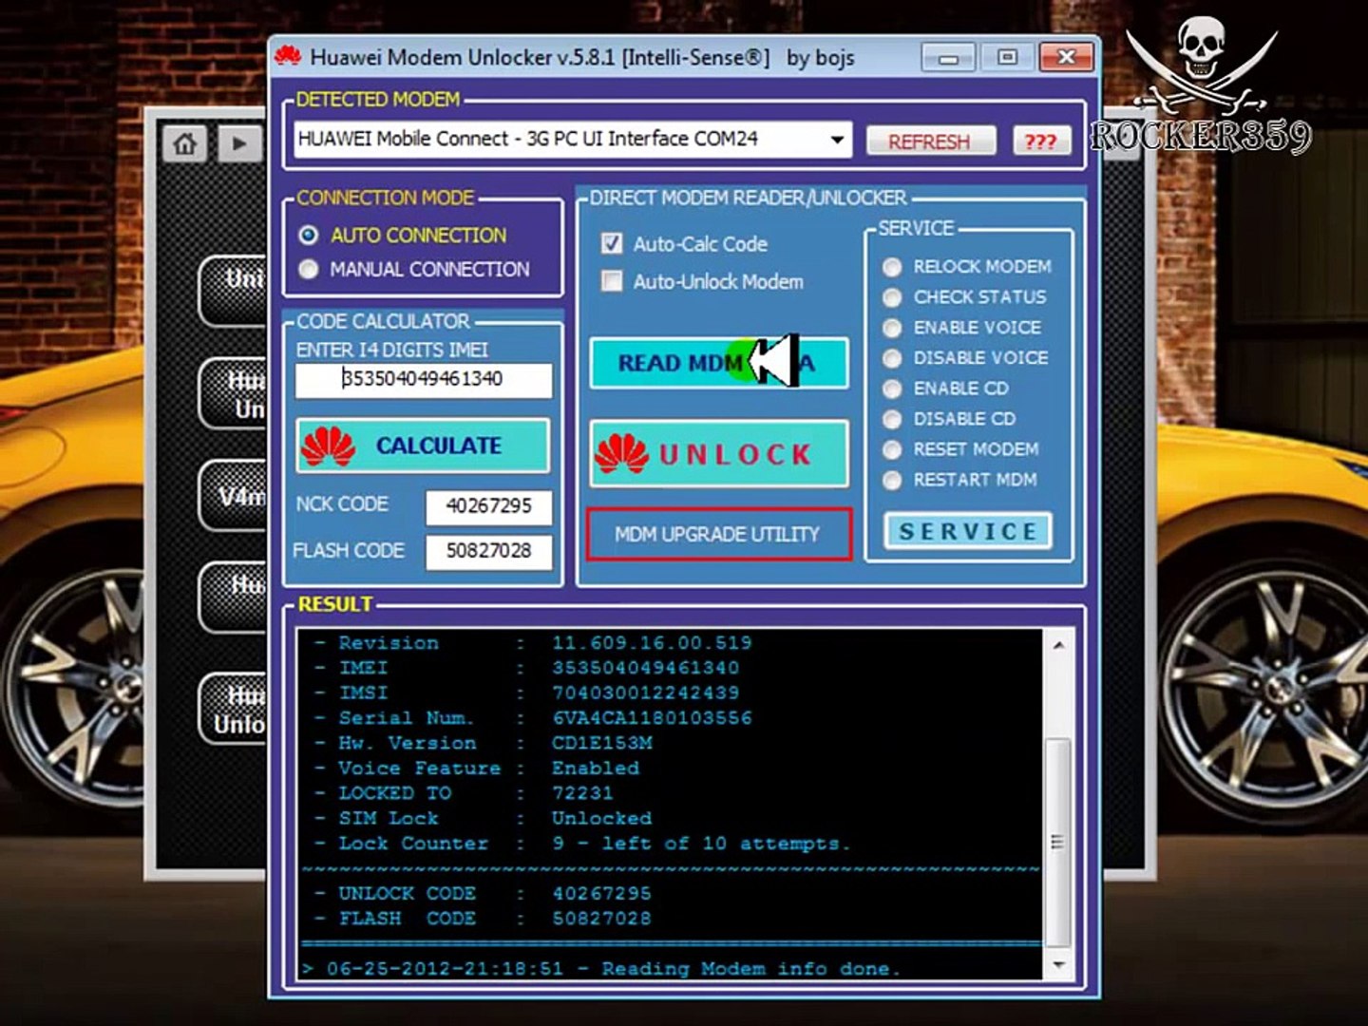Click the Revision value 11.609.16.00.519
Viewport: 1368px width, 1026px height.
point(653,643)
